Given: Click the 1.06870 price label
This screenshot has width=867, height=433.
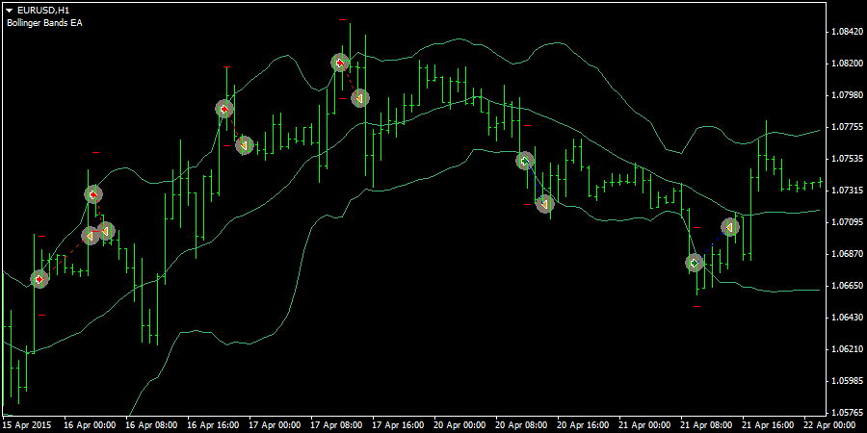Looking at the screenshot, I should coord(846,254).
